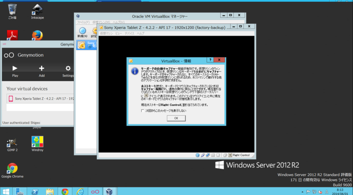Viewport: 353px width, 195px height.
Task: Open File Explorer from the taskbar
Action: click(x=50, y=191)
